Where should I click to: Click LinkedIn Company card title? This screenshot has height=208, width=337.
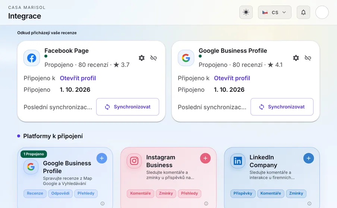point(263,161)
